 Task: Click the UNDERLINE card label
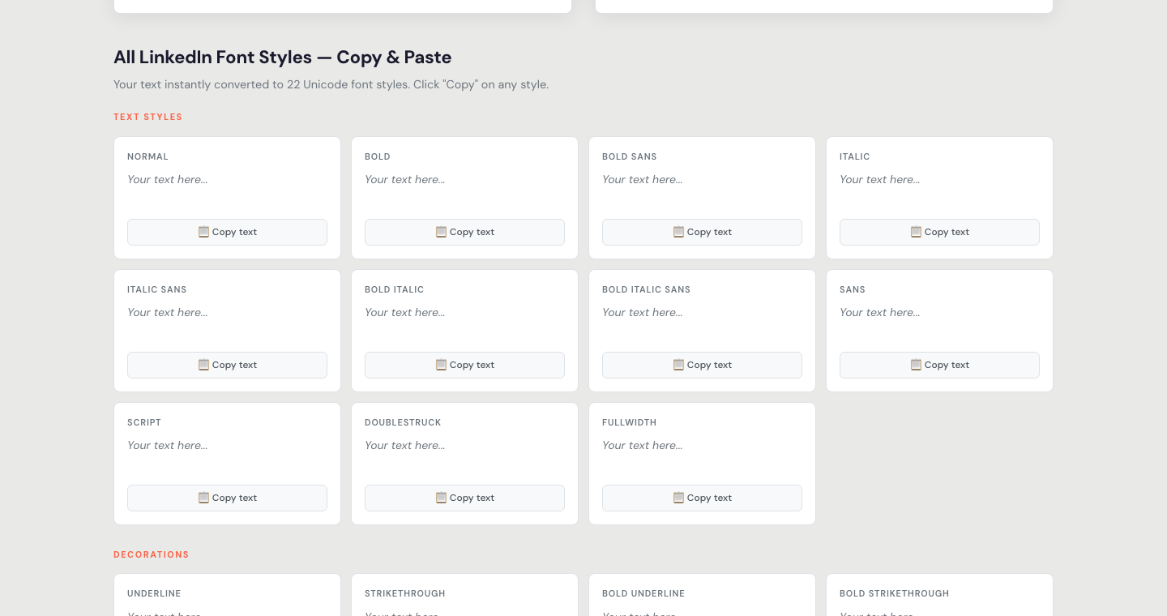(x=154, y=593)
